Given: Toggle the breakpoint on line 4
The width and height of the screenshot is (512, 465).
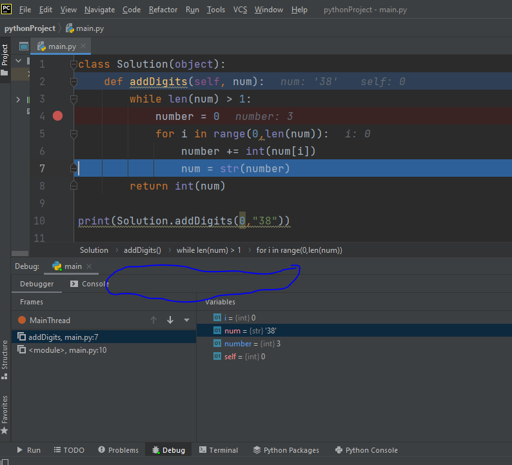Looking at the screenshot, I should [58, 116].
